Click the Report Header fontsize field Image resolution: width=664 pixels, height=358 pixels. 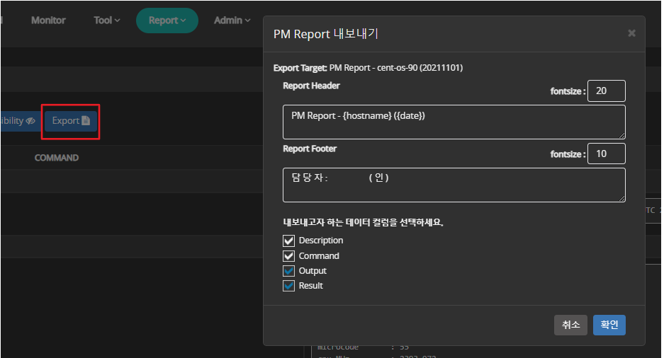[x=606, y=91]
